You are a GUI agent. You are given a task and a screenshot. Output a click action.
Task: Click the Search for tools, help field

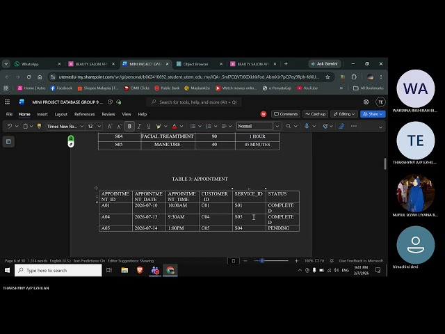194,102
